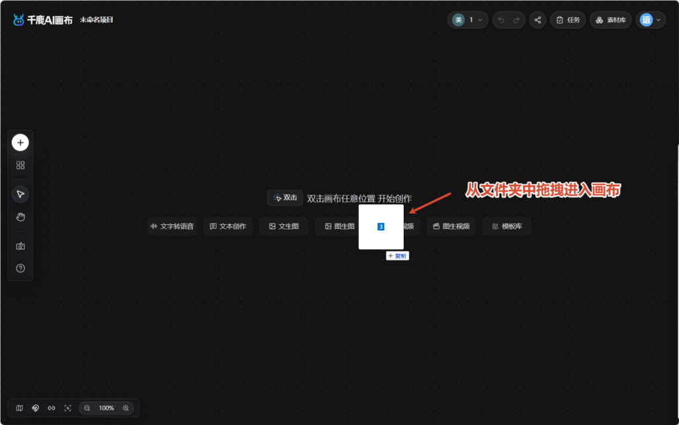Select the hand pan tool
The height and width of the screenshot is (425, 679).
point(21,217)
